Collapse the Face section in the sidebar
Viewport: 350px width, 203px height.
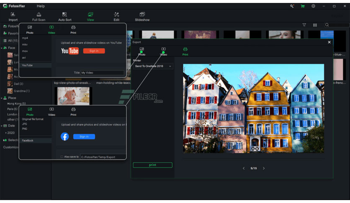[2, 48]
